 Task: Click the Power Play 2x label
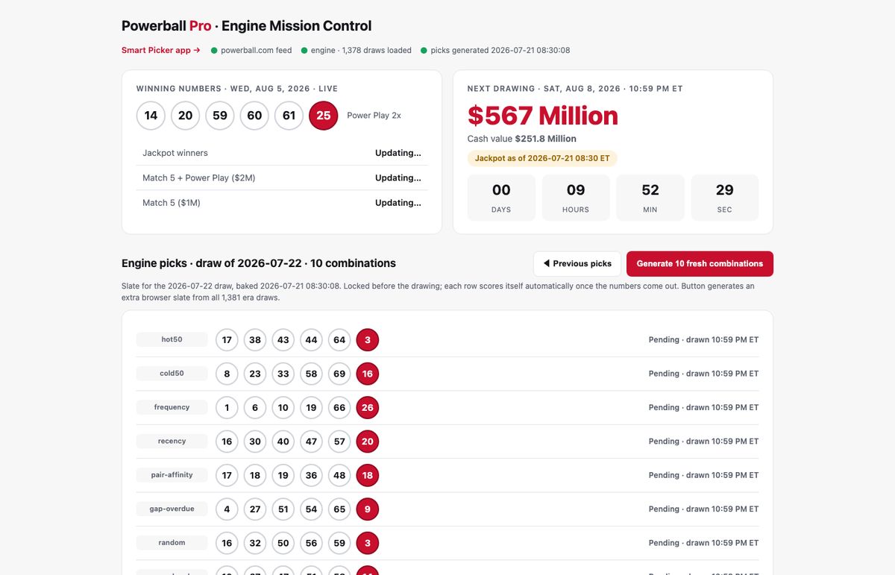(374, 116)
